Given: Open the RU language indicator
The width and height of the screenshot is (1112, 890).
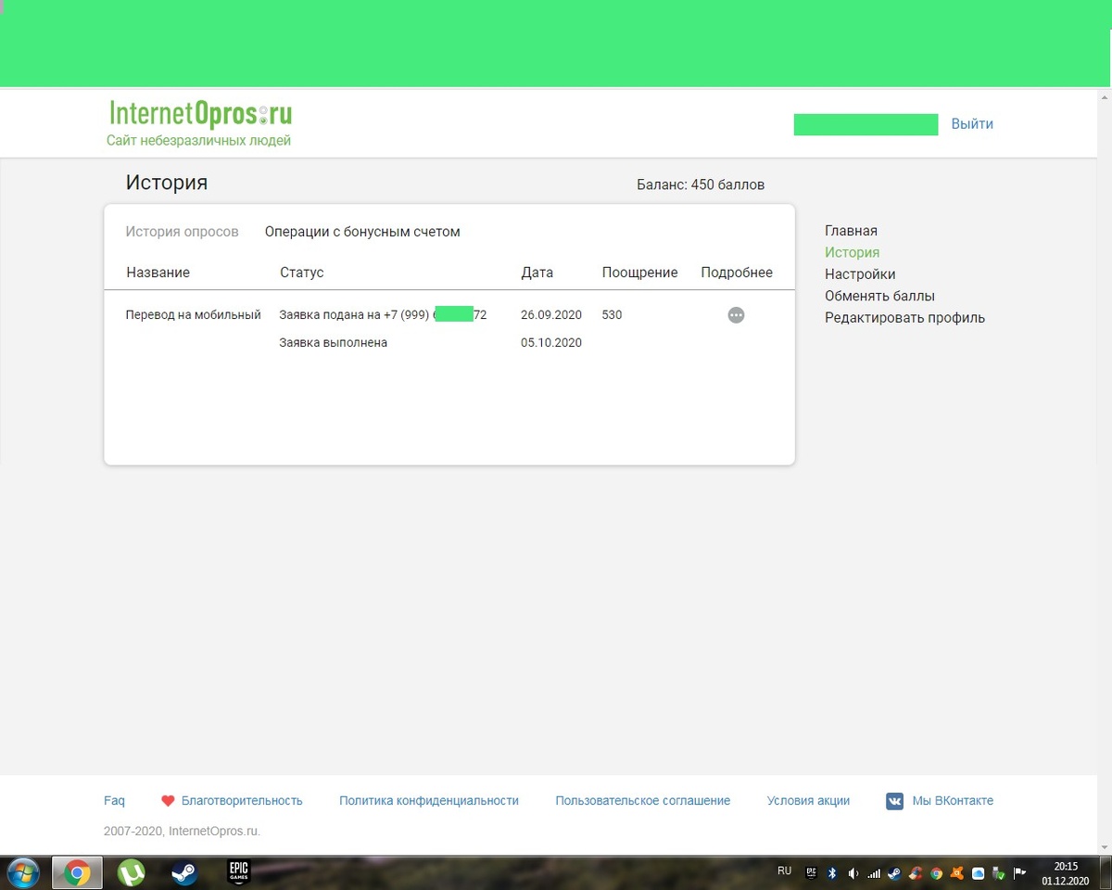Looking at the screenshot, I should [784, 871].
